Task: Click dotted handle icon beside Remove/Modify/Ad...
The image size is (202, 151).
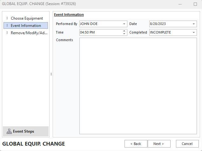Action: click(x=7, y=33)
